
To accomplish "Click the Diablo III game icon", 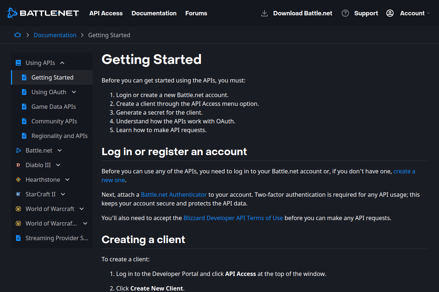I will pos(18,165).
